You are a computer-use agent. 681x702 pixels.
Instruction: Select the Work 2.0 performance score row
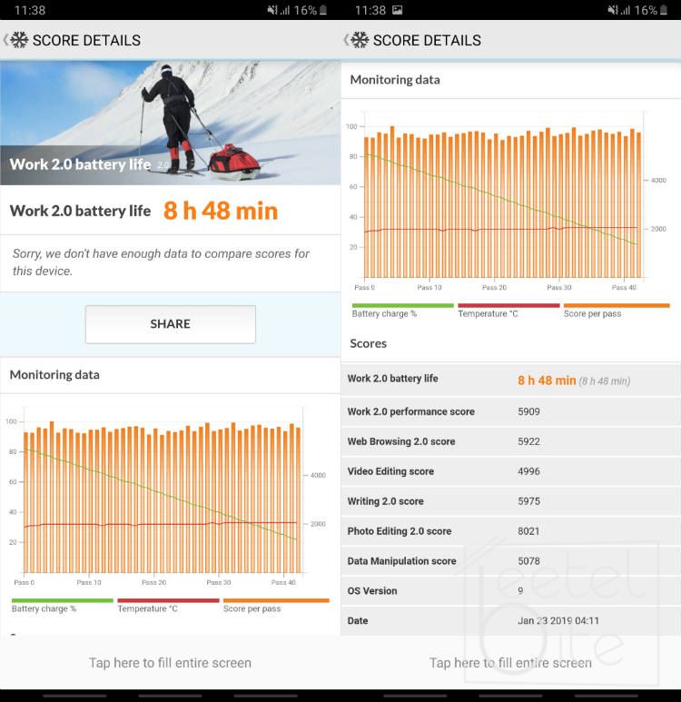point(510,411)
